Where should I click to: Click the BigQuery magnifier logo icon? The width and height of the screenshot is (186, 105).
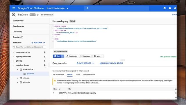[x=14, y=15]
